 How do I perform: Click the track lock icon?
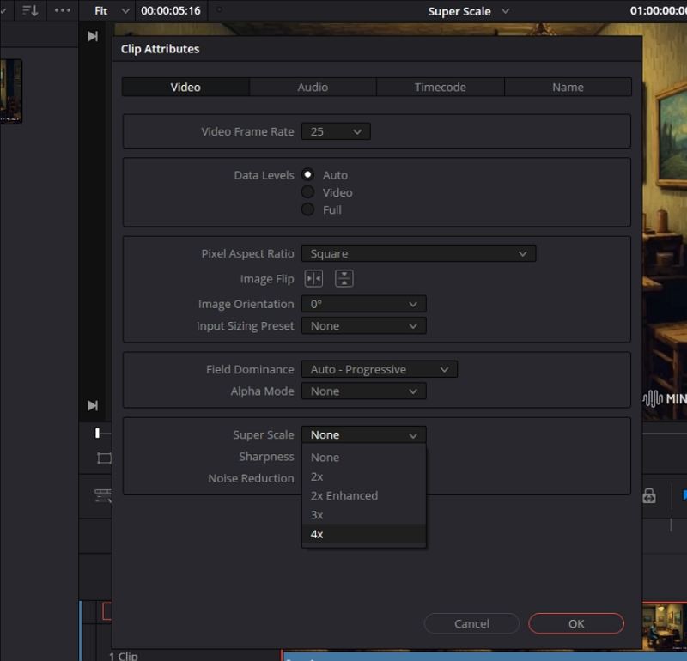[x=650, y=495]
